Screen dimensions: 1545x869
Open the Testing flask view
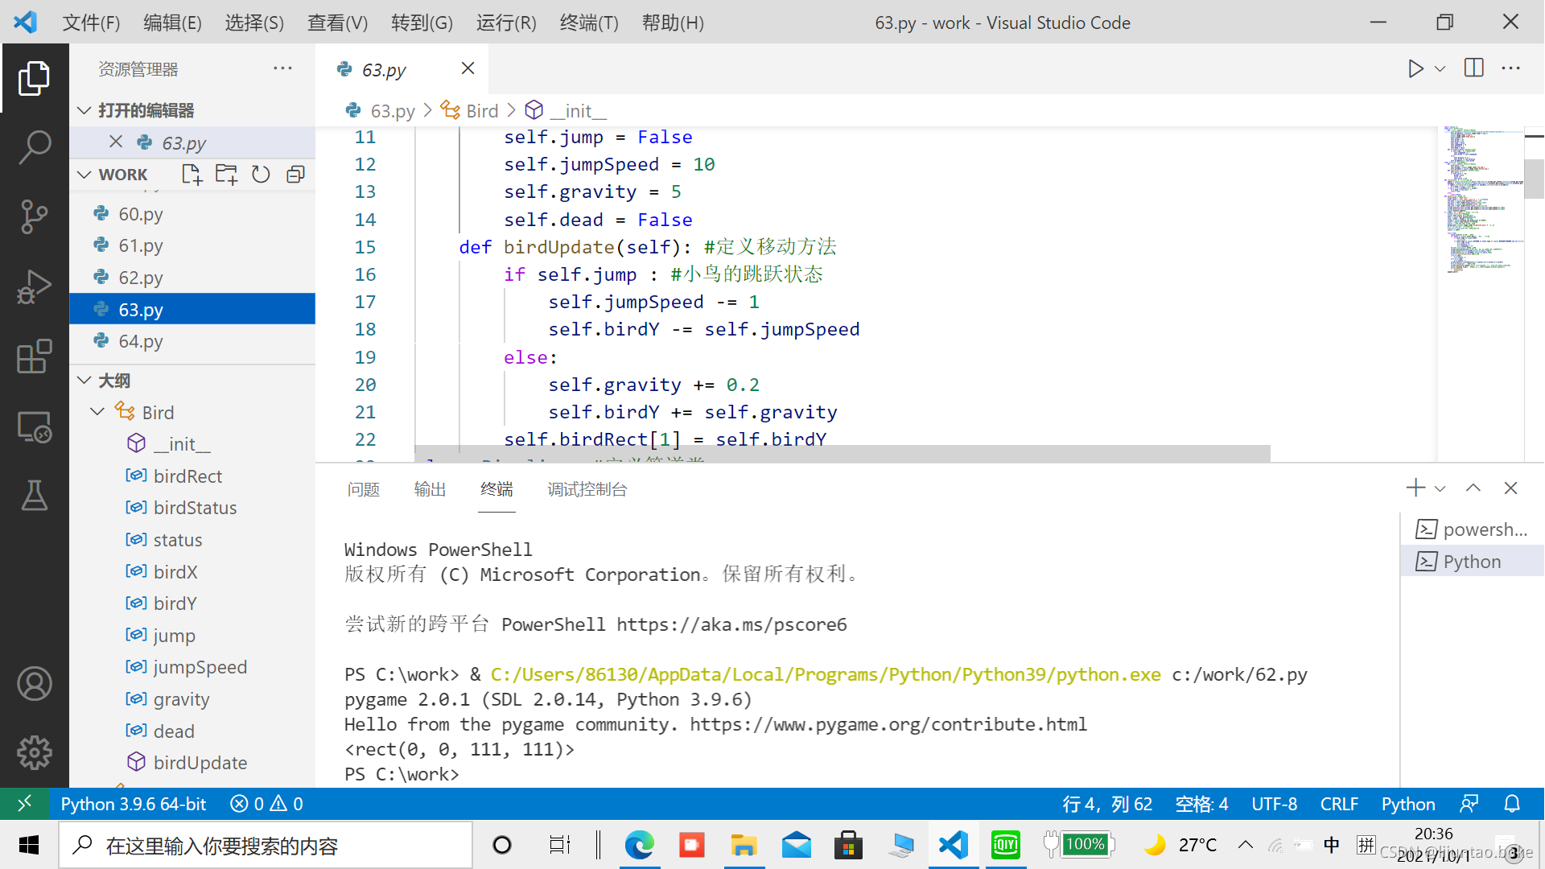click(34, 496)
